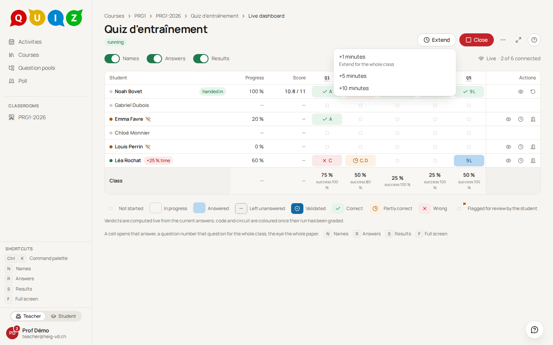Select the Teacher view tab

(x=28, y=316)
